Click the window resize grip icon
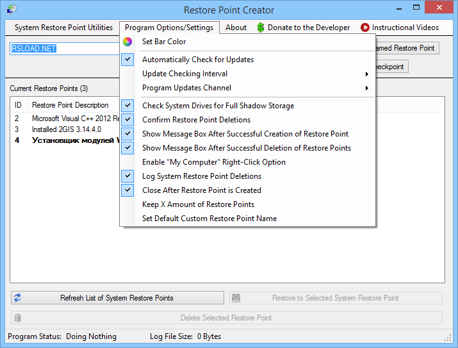This screenshot has height=348, width=458. (x=448, y=338)
